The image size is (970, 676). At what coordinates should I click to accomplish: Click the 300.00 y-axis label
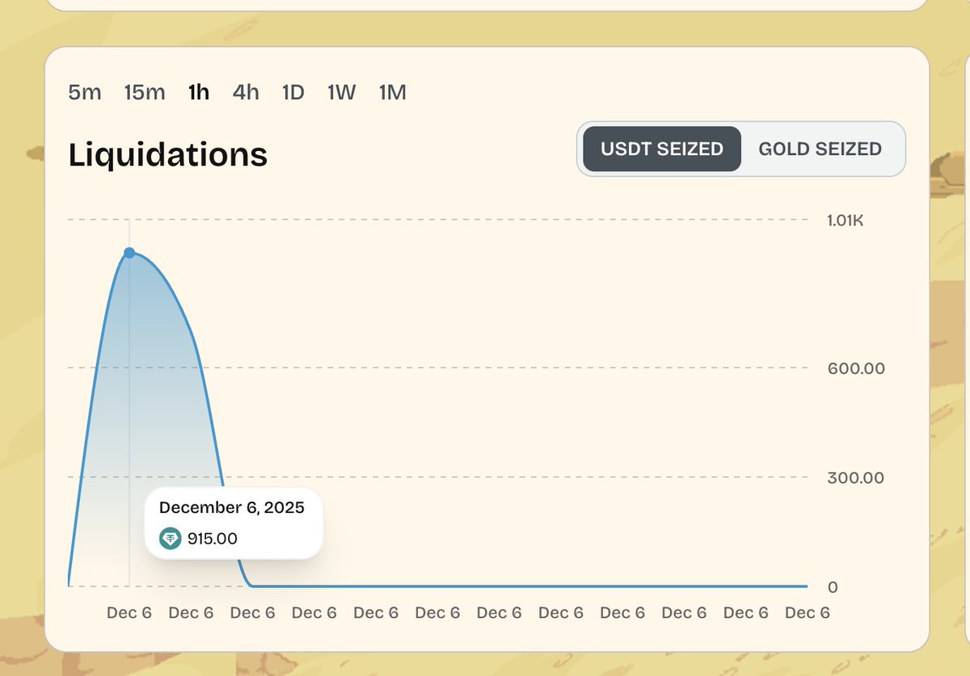(855, 477)
